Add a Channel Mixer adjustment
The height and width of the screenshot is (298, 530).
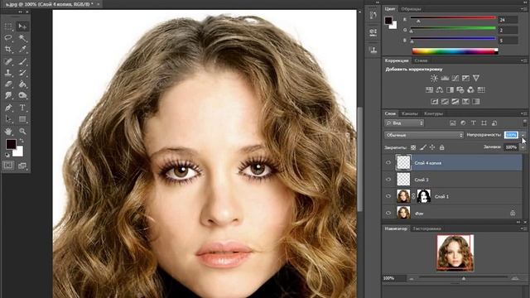[470, 90]
